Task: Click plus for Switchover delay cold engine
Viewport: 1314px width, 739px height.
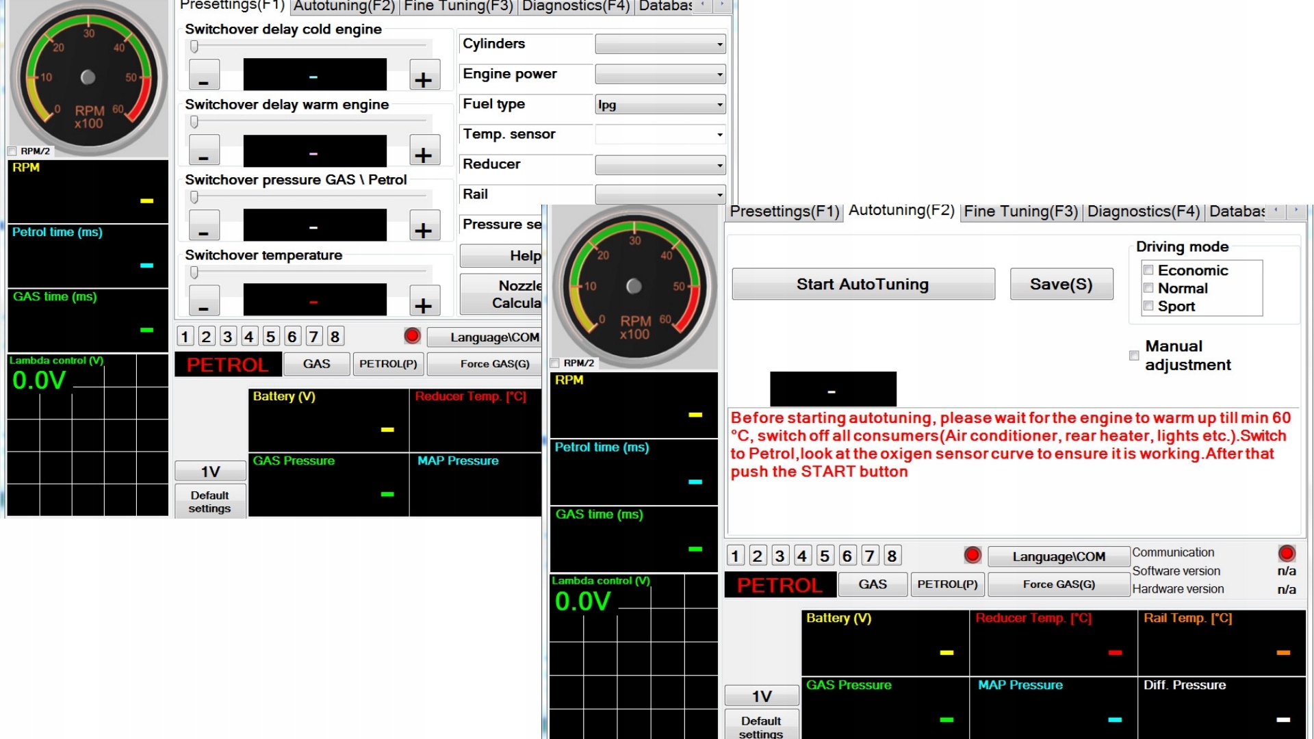Action: tap(424, 75)
